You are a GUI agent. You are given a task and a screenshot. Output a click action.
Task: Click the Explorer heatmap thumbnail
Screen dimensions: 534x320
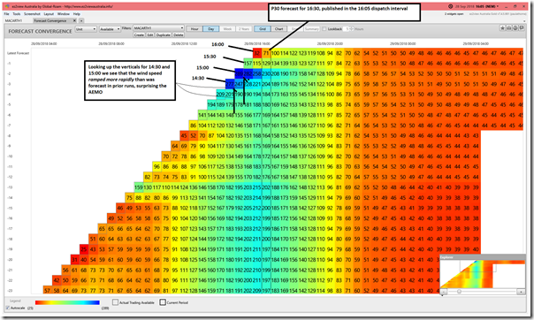[482, 274]
